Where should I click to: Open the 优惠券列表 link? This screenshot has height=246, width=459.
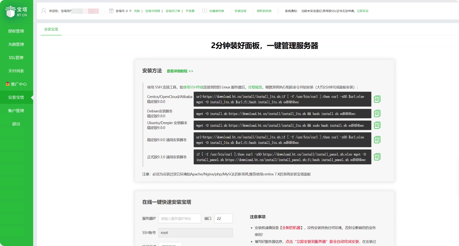coord(217,11)
